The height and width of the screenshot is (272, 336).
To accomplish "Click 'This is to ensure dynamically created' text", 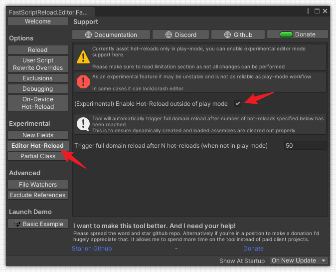I will tap(194, 131).
